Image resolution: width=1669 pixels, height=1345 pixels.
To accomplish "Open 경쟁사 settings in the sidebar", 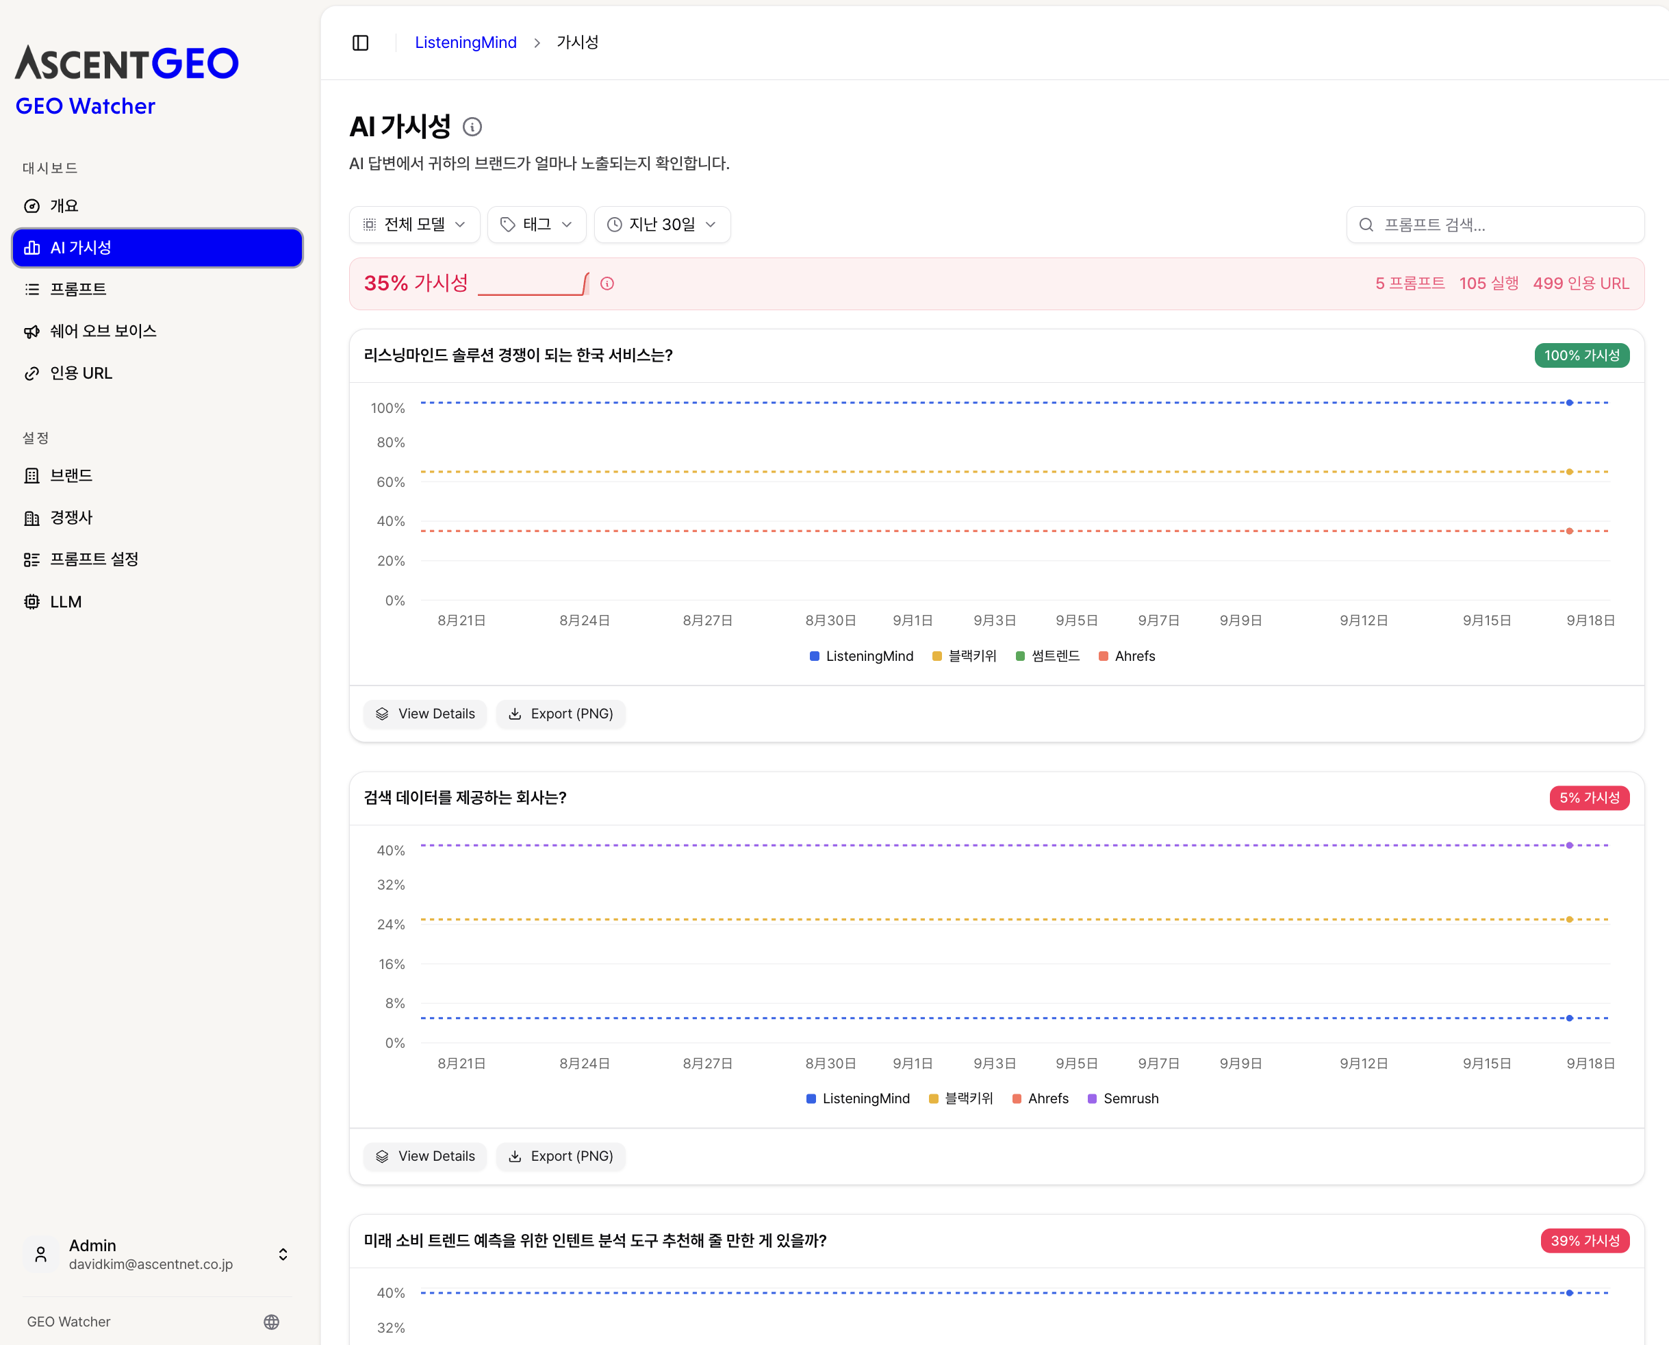I will [x=157, y=518].
